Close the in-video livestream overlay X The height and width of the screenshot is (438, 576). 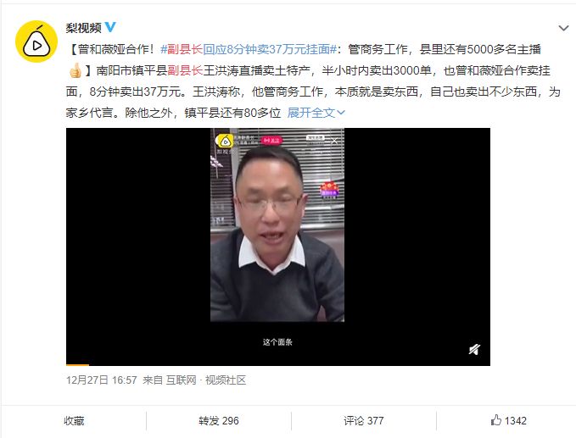click(x=334, y=141)
